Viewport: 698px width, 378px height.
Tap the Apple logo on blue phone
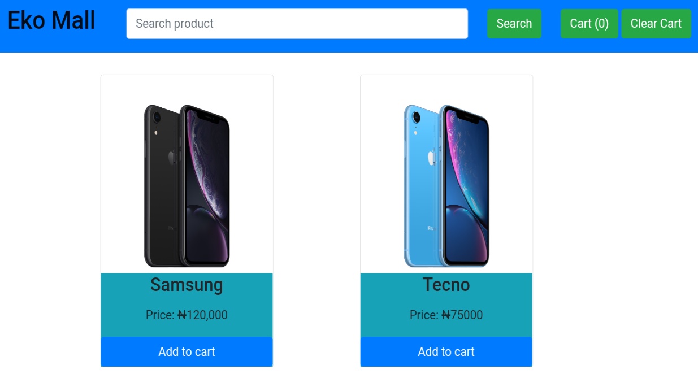[430, 157]
